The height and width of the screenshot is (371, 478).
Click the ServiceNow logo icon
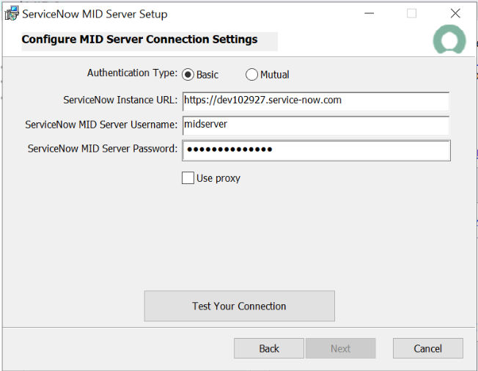449,40
